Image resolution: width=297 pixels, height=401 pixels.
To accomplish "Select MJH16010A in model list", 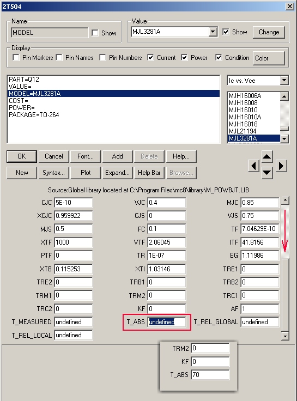I will (254, 117).
